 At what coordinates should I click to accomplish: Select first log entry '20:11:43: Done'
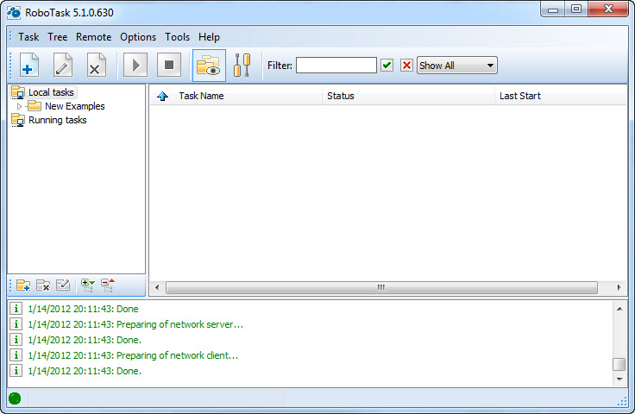(83, 309)
